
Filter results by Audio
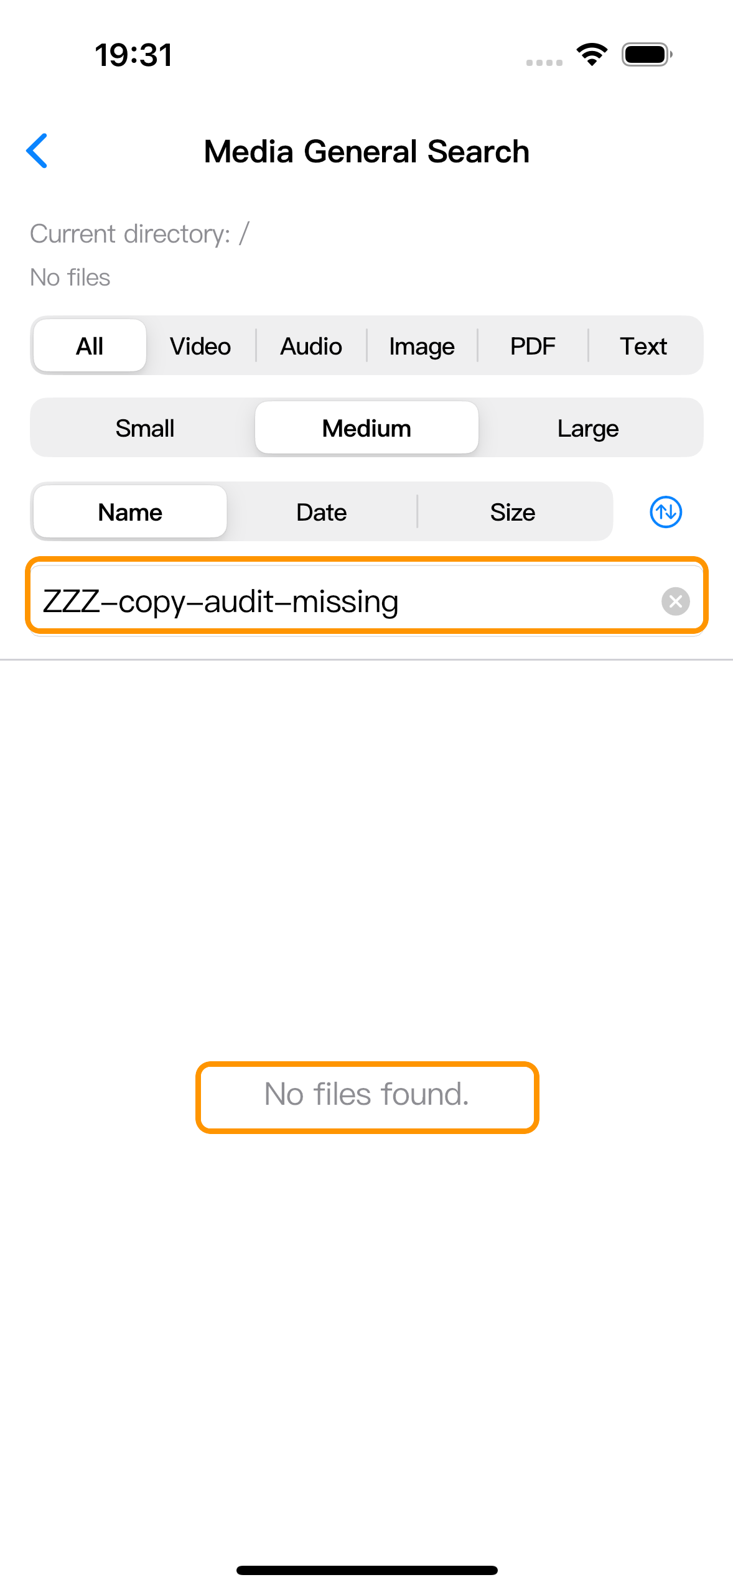(311, 346)
